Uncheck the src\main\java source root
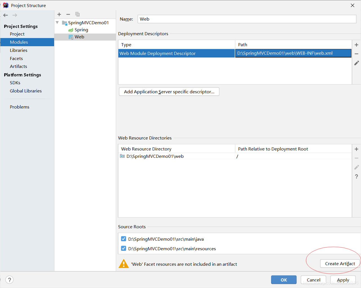The height and width of the screenshot is (288, 361). pyautogui.click(x=123, y=239)
